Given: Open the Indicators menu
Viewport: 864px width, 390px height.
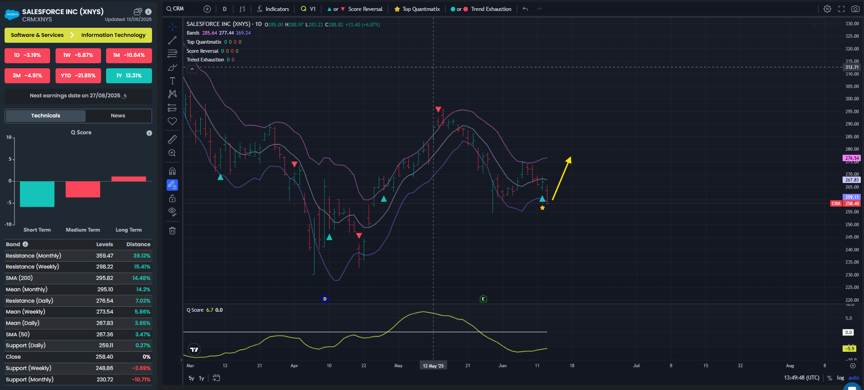Looking at the screenshot, I should click(x=273, y=9).
